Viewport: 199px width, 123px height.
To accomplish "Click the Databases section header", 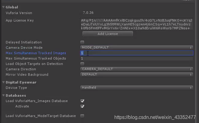I will tap(16, 95).
